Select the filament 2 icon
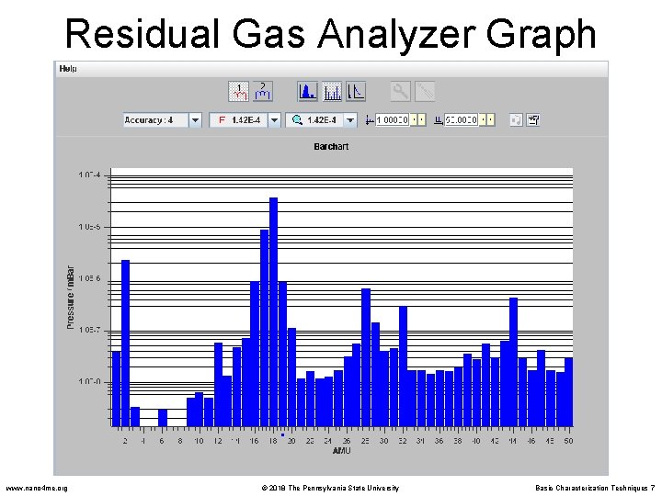The width and height of the screenshot is (662, 496). [x=263, y=91]
